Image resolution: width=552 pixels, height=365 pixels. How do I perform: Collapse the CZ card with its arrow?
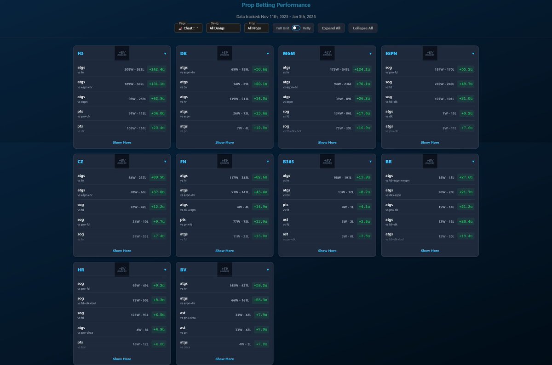coord(165,162)
